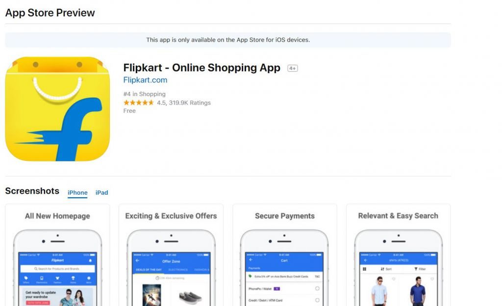
Task: Open the Flipkart.com developer link
Action: 145,80
